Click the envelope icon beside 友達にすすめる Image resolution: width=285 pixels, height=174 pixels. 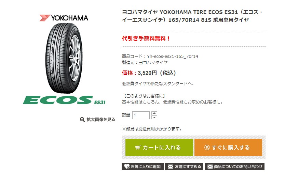click(x=170, y=167)
